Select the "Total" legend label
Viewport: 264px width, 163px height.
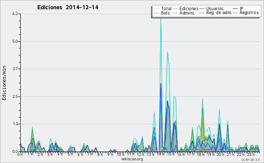[x=166, y=9]
